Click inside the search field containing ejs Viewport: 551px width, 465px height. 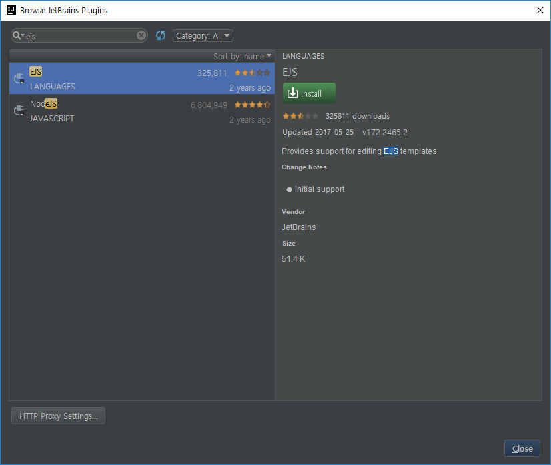79,35
